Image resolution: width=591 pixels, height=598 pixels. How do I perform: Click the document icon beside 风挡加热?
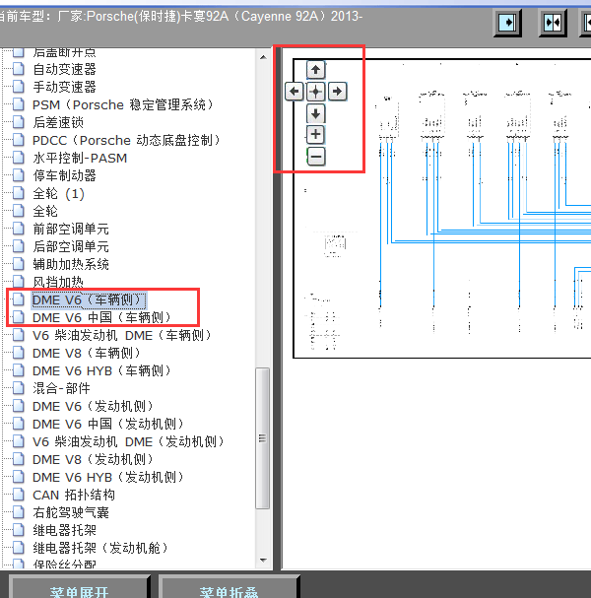[19, 282]
